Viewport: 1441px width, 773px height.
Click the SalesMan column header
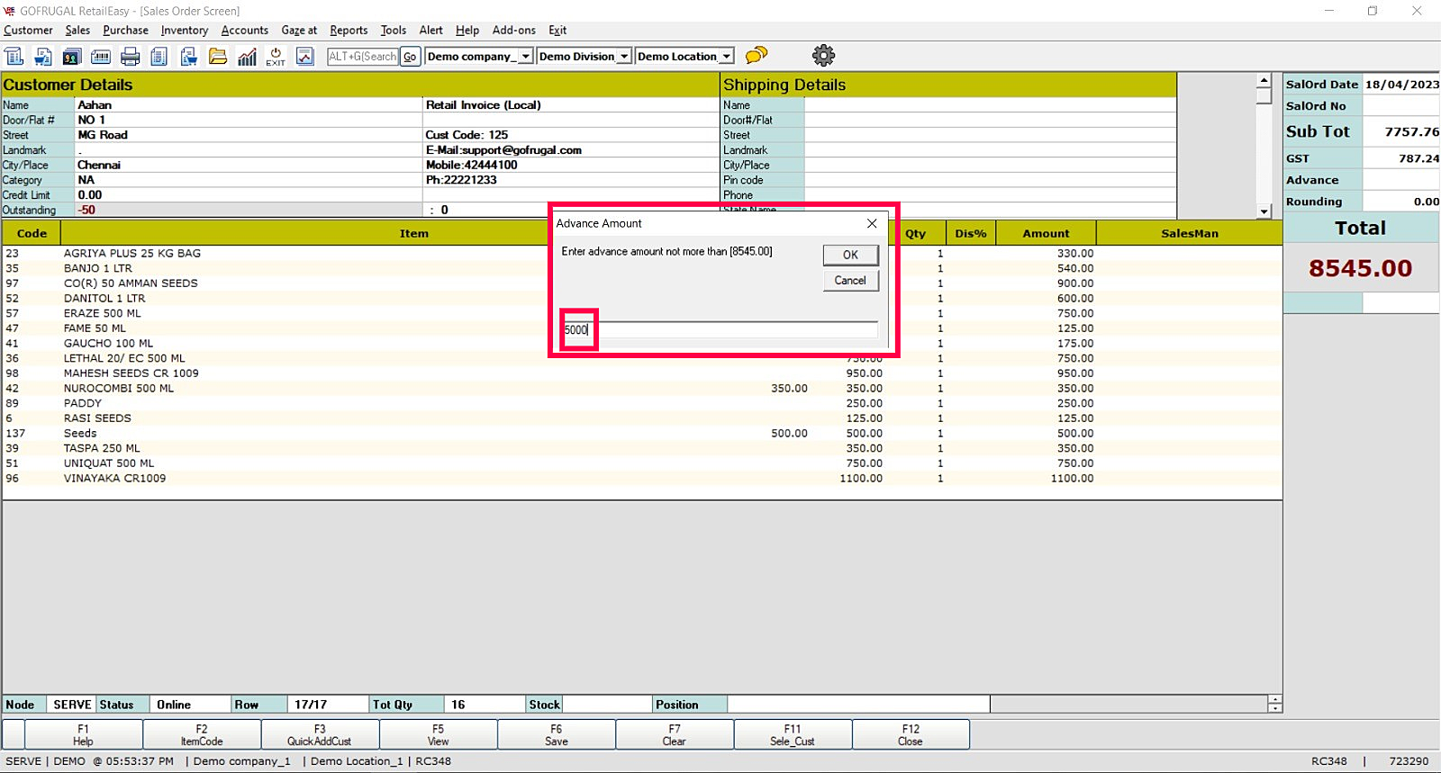(1190, 233)
